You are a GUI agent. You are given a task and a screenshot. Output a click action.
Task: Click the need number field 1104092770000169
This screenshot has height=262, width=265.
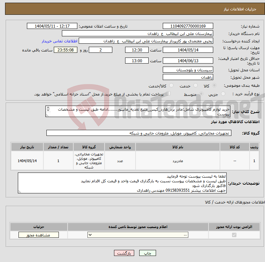pyautogui.click(x=188, y=26)
